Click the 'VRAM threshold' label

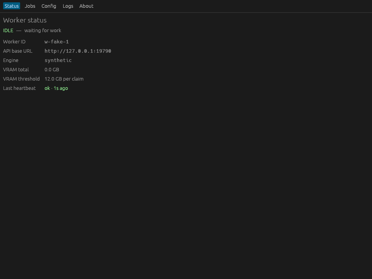coord(21,79)
